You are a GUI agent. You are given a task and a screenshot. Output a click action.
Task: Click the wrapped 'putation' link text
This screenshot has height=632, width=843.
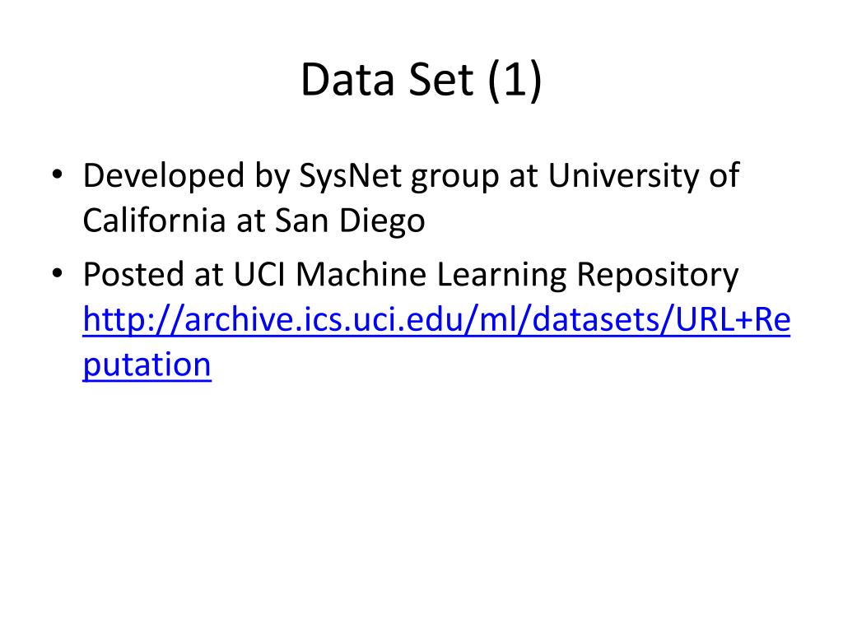(147, 366)
